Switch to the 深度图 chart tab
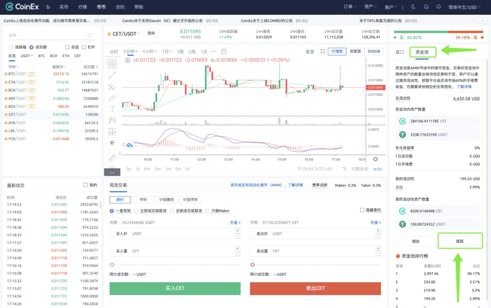This screenshot has height=308, width=491. pos(355,51)
